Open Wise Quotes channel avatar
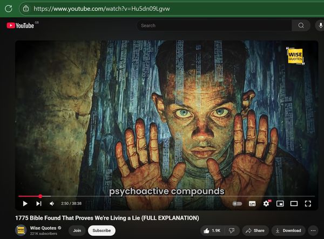The width and height of the screenshot is (324, 239). pos(21,230)
